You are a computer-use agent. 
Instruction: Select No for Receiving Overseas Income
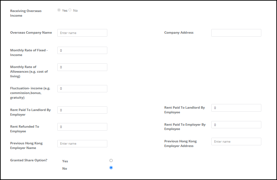tap(70, 10)
